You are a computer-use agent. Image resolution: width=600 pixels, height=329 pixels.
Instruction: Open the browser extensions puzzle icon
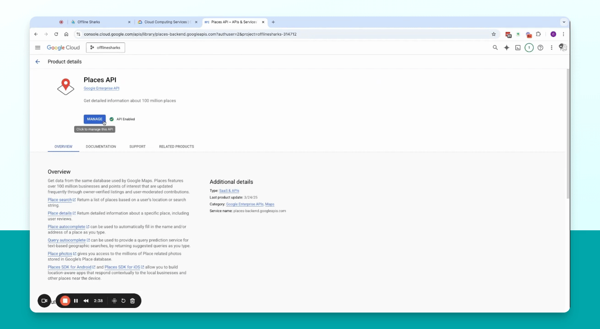coord(539,34)
